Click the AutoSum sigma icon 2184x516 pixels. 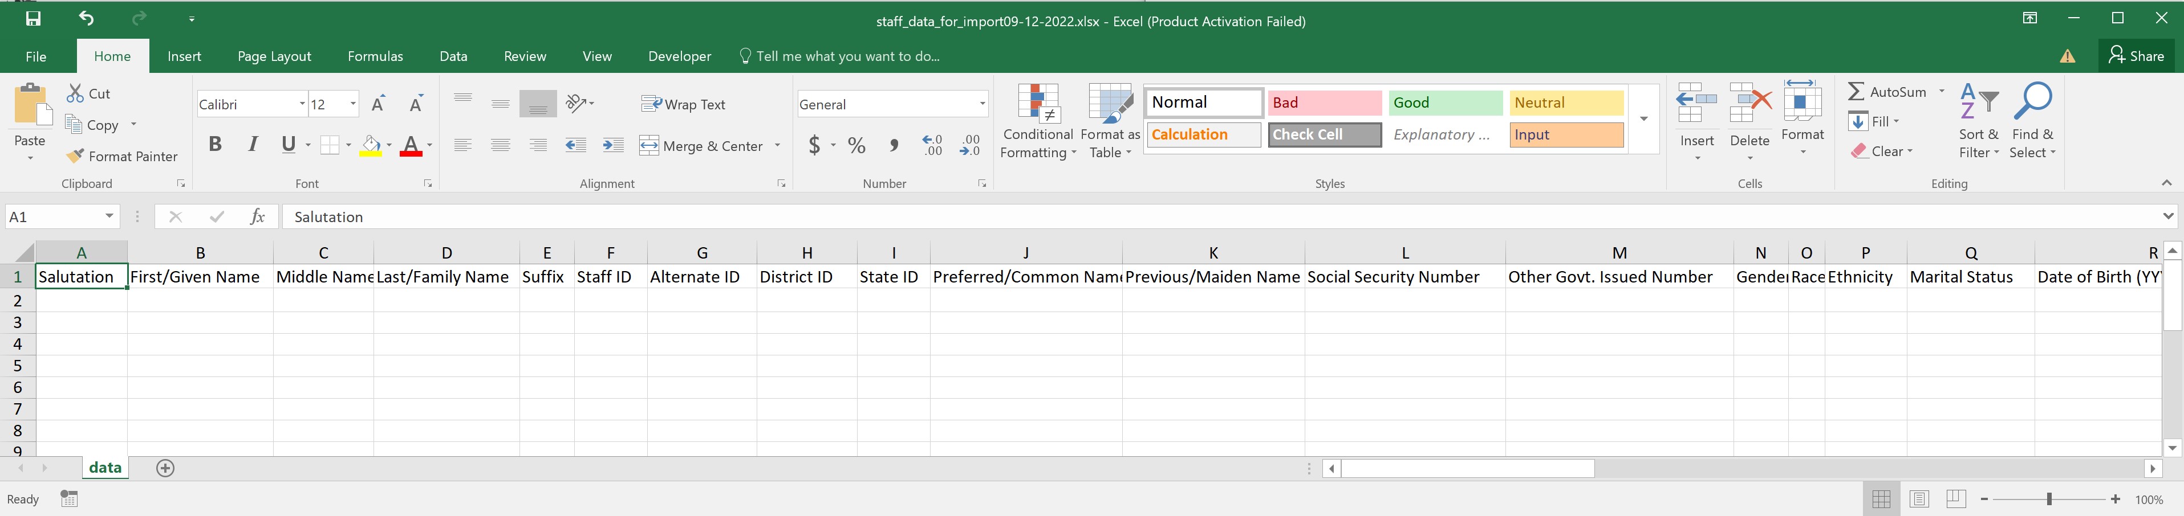(1857, 92)
